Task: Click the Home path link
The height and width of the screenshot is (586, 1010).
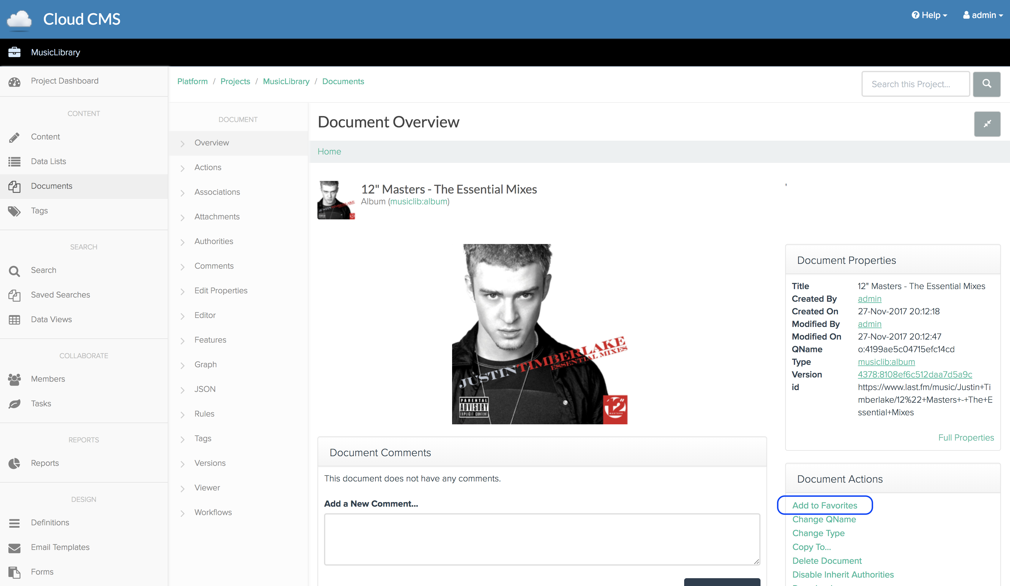Action: (x=329, y=151)
